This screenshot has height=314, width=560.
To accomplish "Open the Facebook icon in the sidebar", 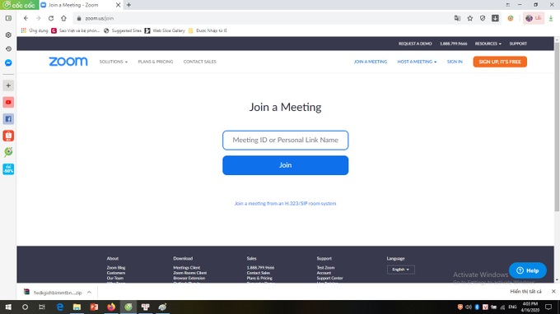I will [8, 119].
